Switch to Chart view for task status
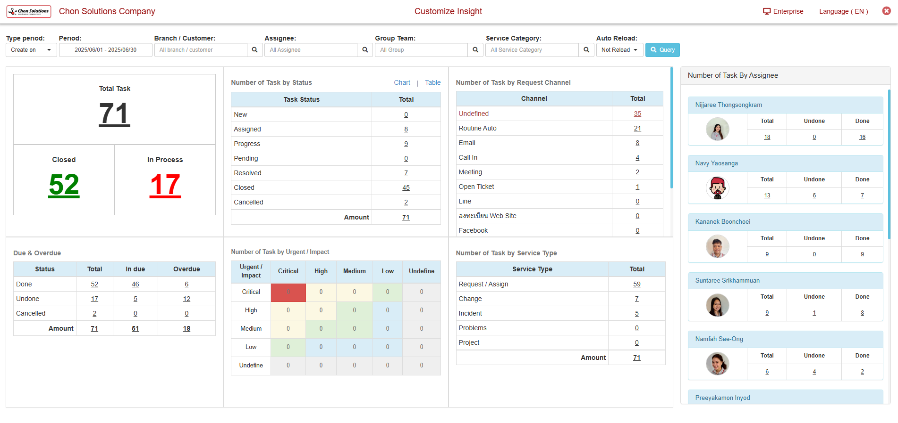Screen dimensions: 898x423 (402, 82)
